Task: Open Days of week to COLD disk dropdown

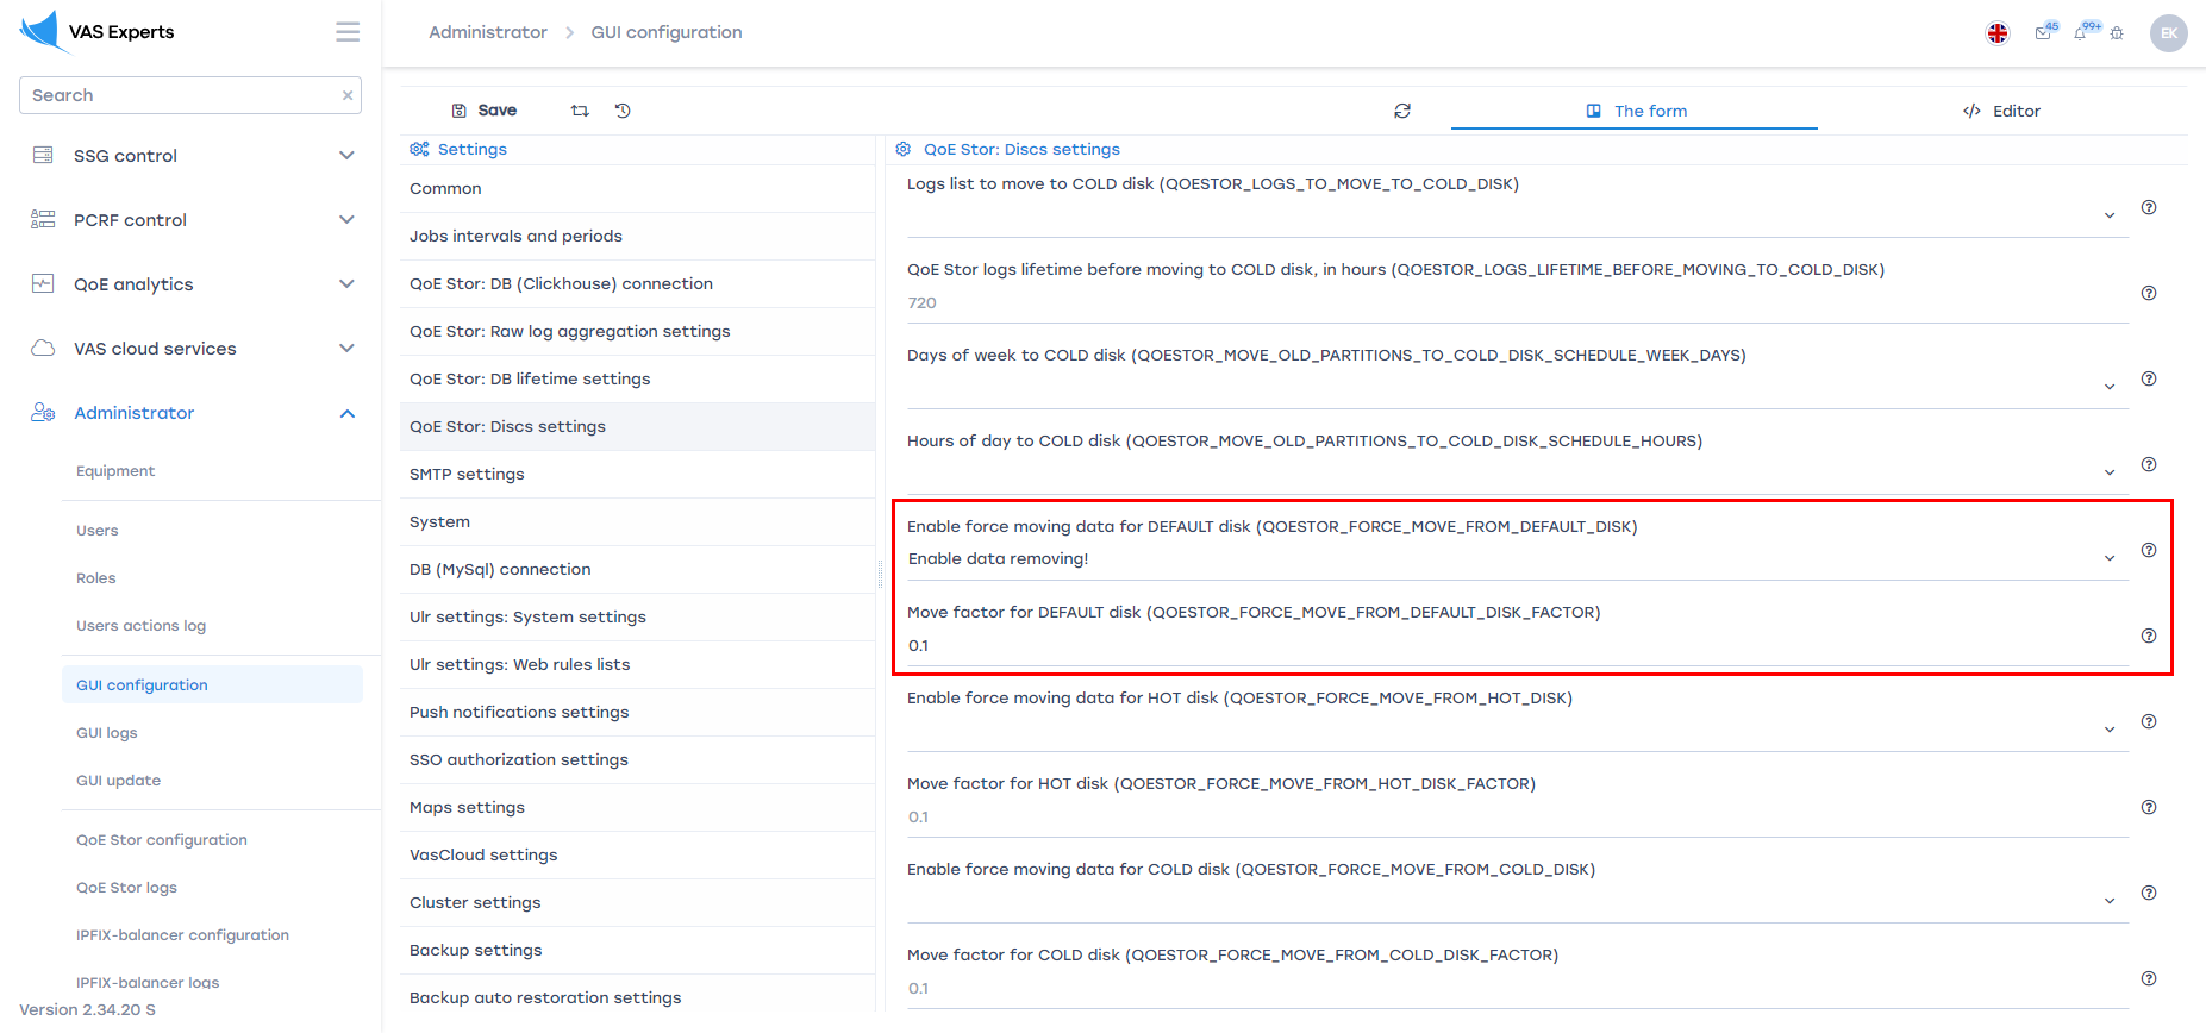Action: 2108,387
